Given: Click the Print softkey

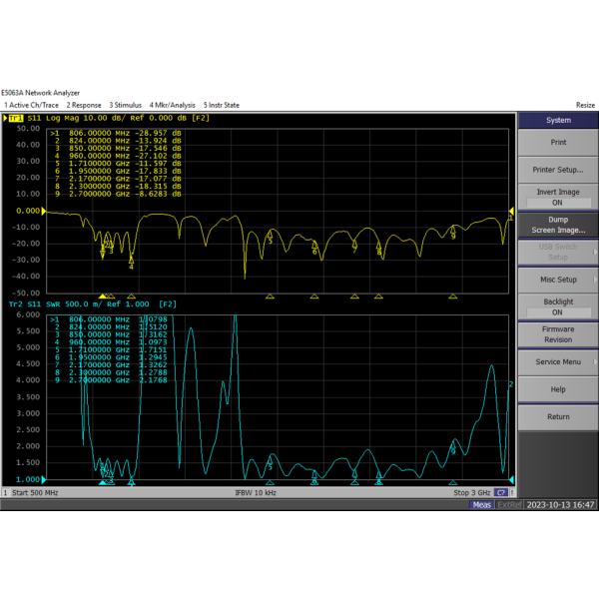Looking at the screenshot, I should point(557,142).
